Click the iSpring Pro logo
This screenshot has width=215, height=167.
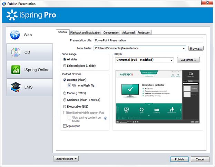pyautogui.click(x=31, y=15)
